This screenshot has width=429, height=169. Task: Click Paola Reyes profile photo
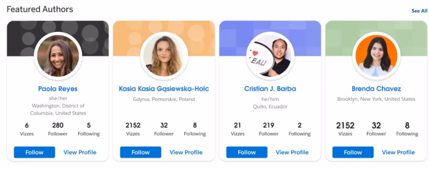[x=58, y=56]
